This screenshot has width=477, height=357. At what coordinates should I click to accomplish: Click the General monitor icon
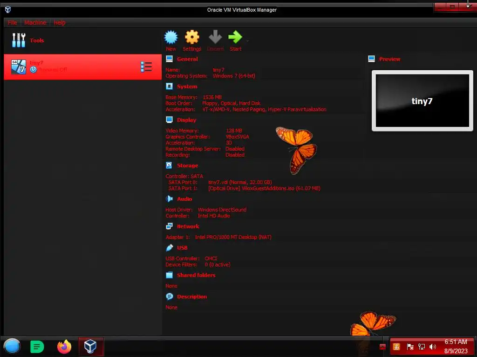pyautogui.click(x=170, y=59)
